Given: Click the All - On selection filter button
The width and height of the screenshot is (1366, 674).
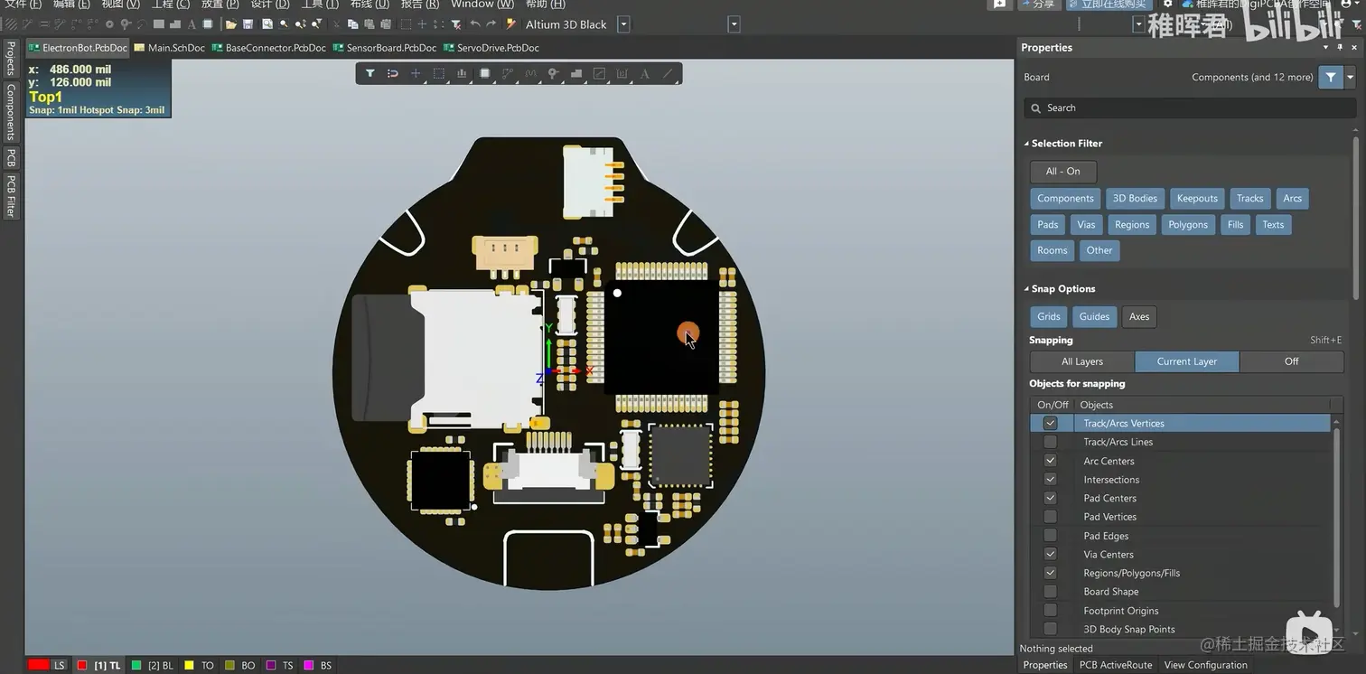Looking at the screenshot, I should pos(1062,172).
